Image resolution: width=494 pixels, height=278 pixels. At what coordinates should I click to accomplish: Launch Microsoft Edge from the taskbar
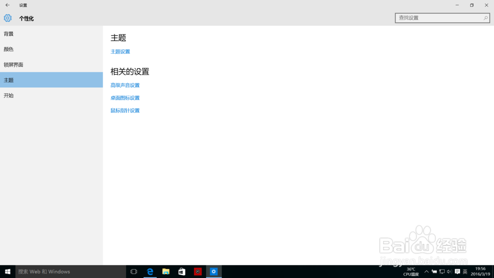click(x=150, y=272)
